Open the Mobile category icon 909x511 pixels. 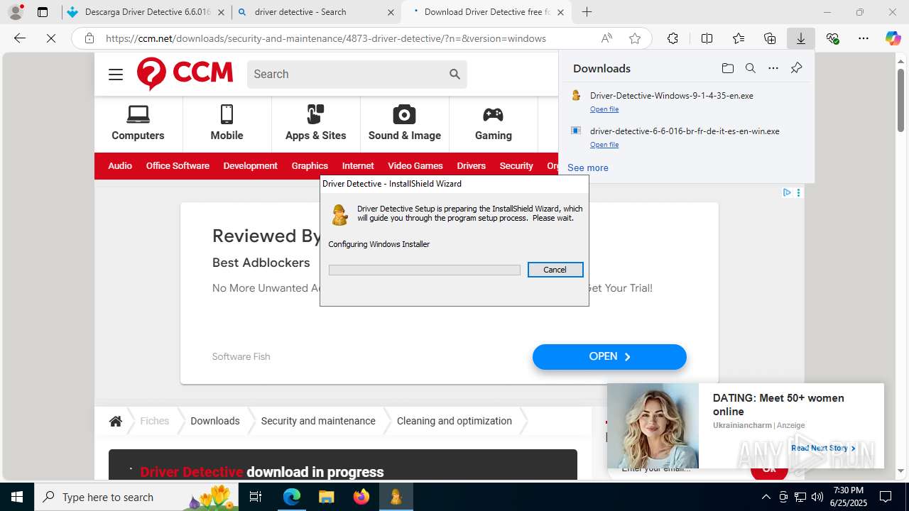pos(227,123)
